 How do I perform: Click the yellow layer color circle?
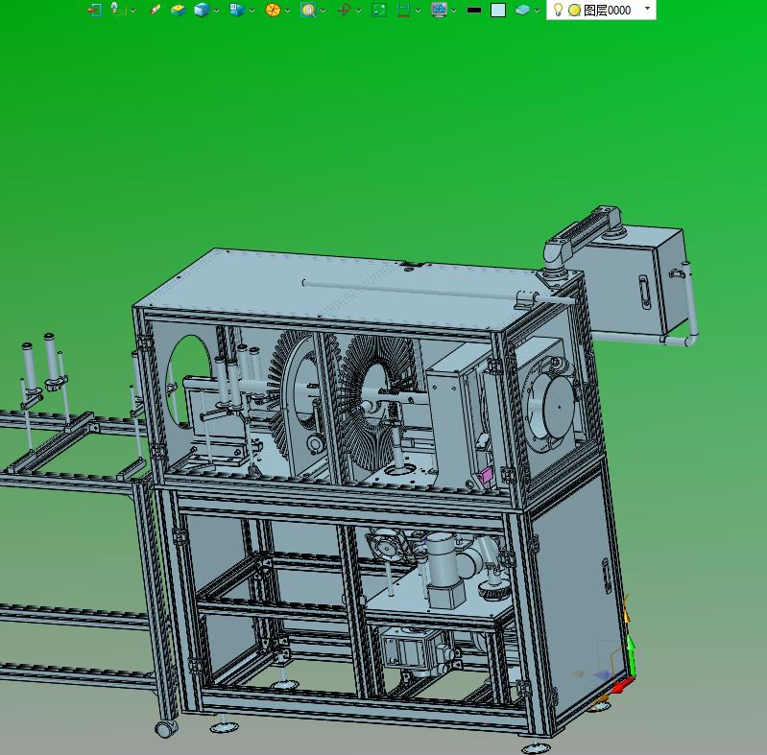pyautogui.click(x=574, y=10)
